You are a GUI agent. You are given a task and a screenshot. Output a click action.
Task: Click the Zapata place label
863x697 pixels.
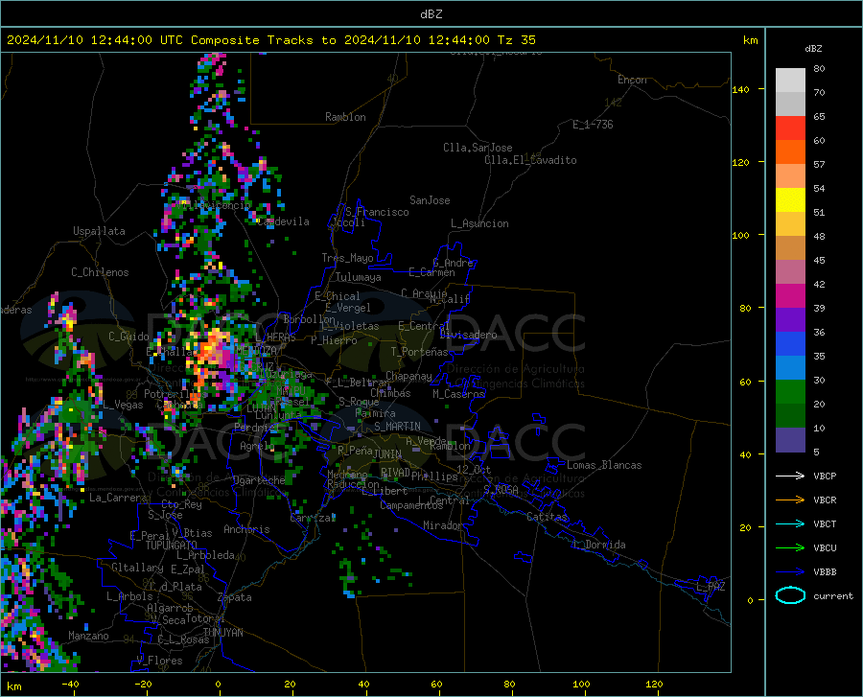(234, 597)
